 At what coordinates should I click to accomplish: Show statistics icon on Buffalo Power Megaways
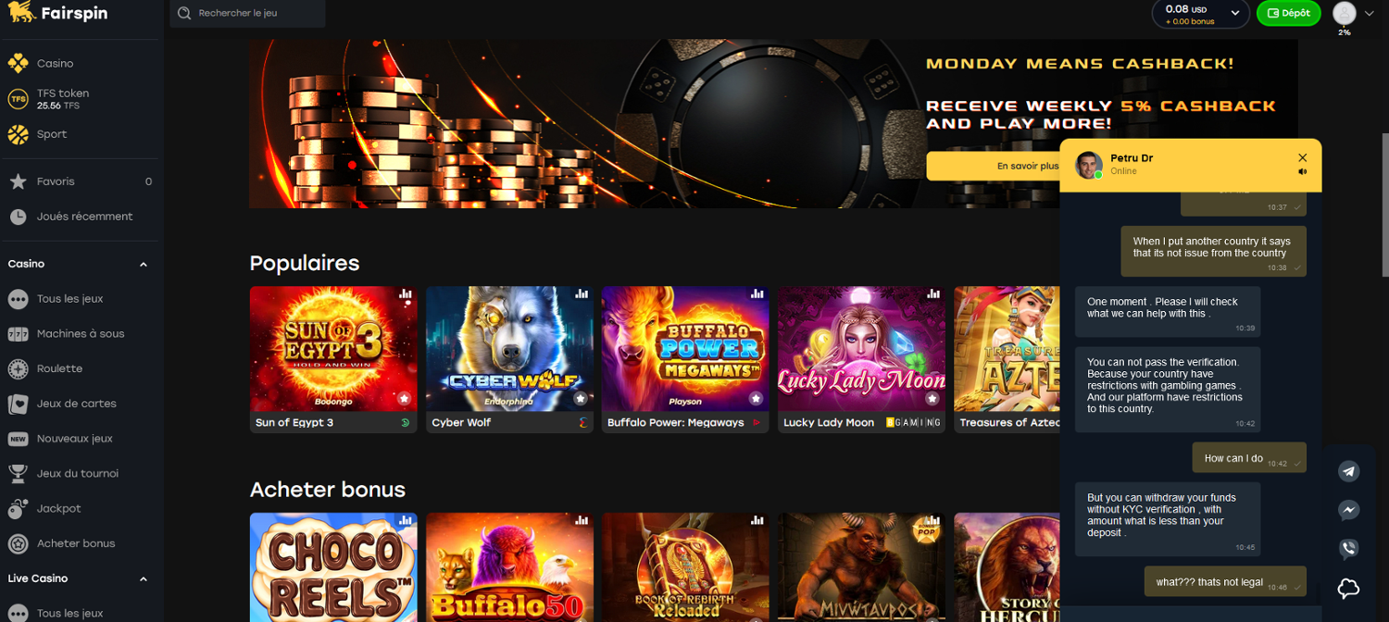757,293
